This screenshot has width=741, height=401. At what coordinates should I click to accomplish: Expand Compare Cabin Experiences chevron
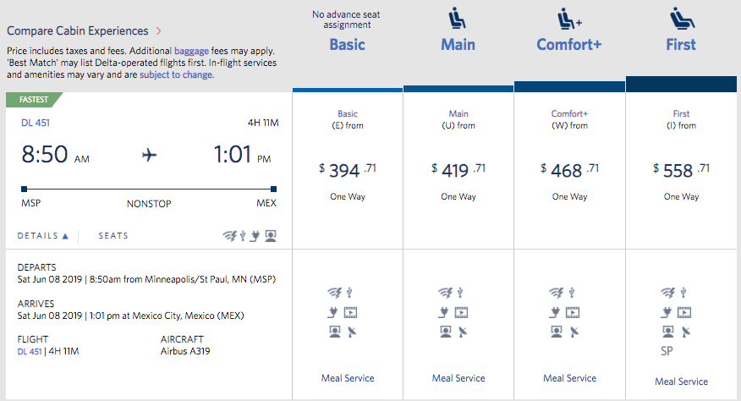pyautogui.click(x=157, y=31)
